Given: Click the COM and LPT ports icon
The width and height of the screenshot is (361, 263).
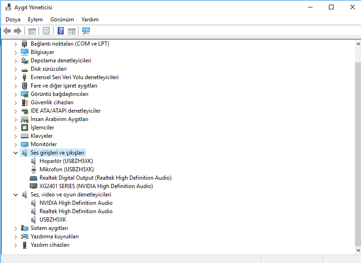Looking at the screenshot, I should [24, 44].
